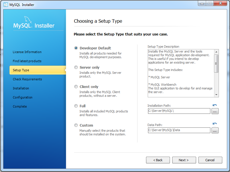Click the description scrollbar thumb
230x172 pixels.
(x=216, y=64)
